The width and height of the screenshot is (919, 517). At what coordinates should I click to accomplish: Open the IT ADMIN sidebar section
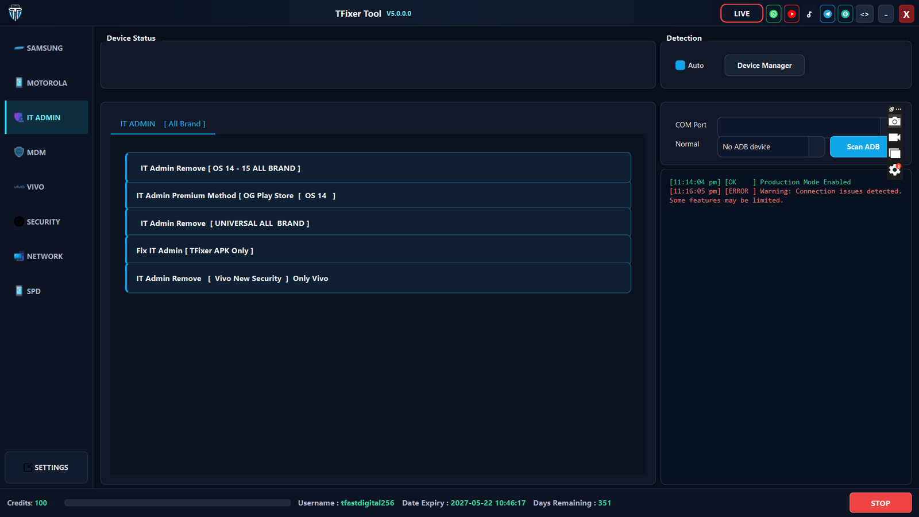47,117
